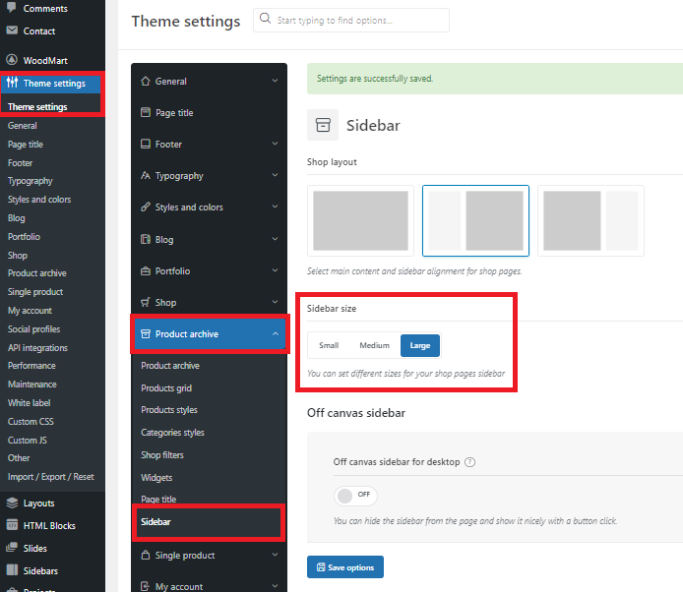Open Custom CSS in admin menu

(31, 422)
